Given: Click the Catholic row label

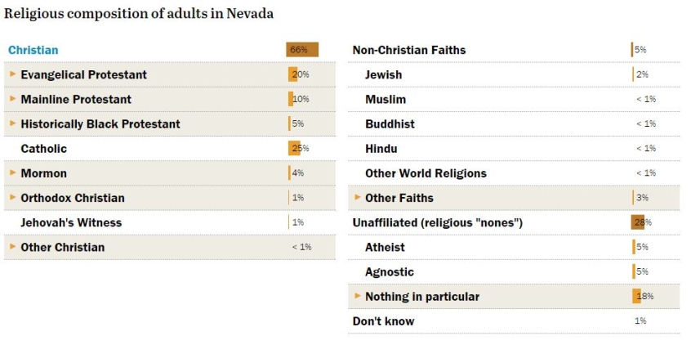Looking at the screenshot, I should pos(44,149).
